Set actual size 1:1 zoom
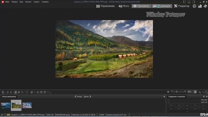208x117 pixels. point(203,92)
